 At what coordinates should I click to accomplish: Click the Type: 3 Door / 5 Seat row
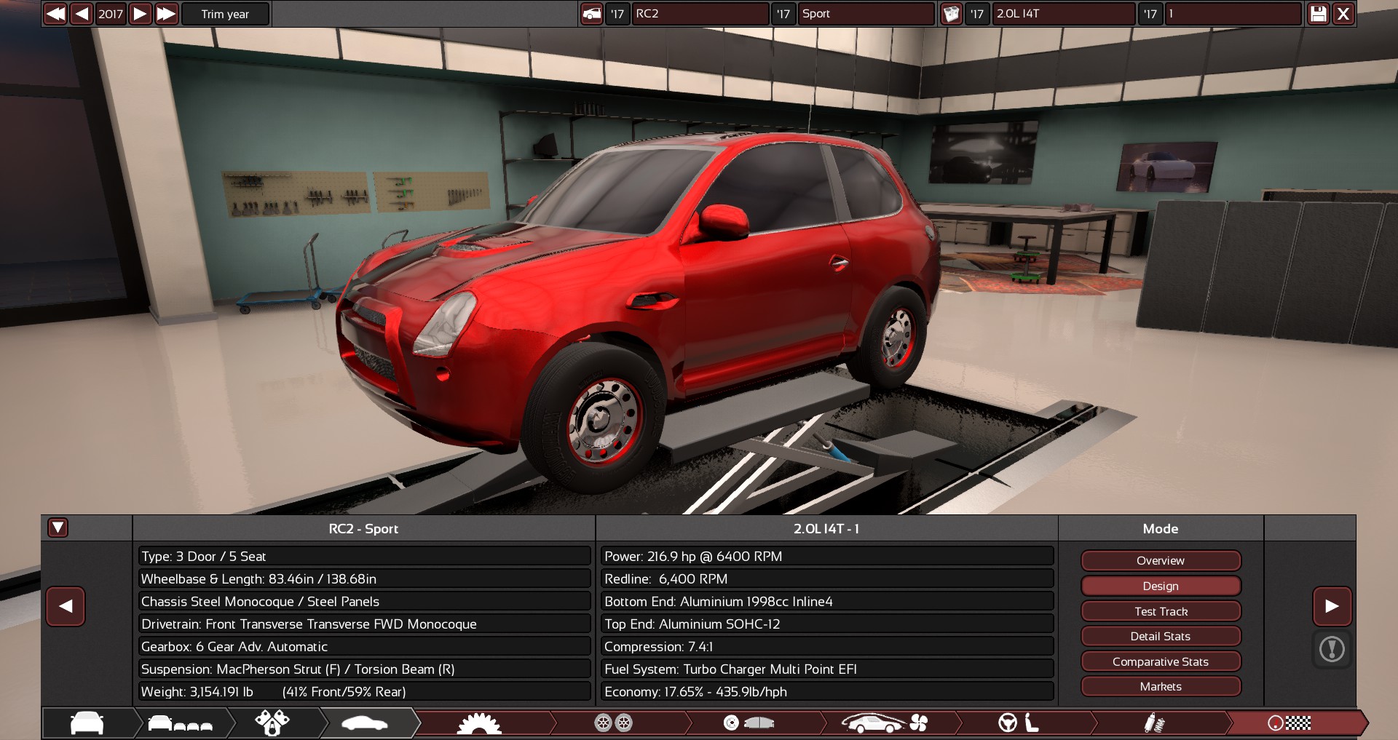(x=364, y=556)
